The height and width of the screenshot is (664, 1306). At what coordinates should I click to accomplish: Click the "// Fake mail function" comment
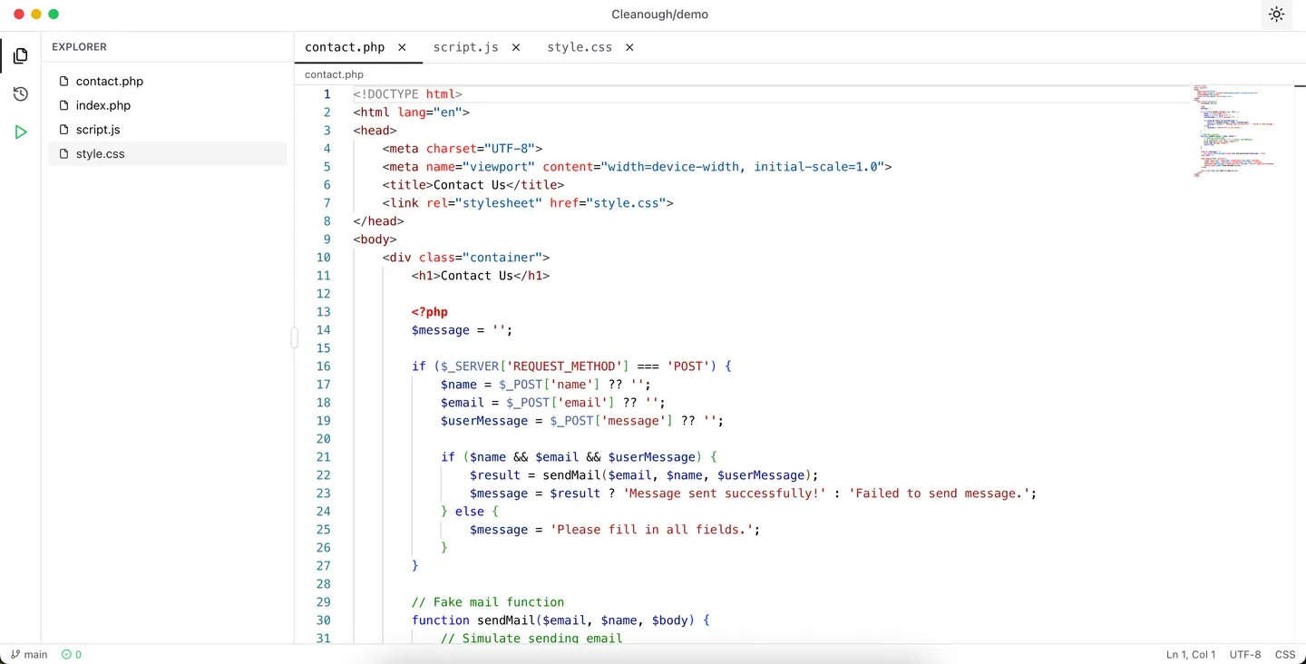488,602
